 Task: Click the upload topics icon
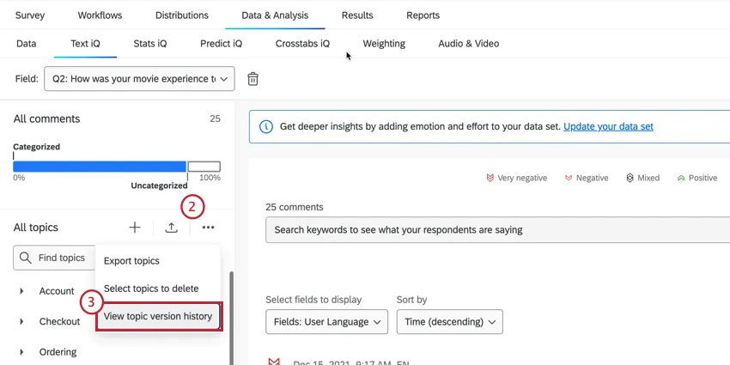(172, 228)
